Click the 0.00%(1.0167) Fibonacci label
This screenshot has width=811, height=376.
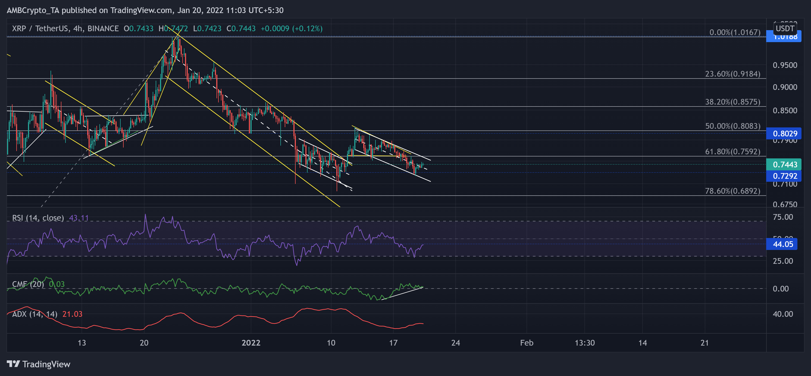735,32
